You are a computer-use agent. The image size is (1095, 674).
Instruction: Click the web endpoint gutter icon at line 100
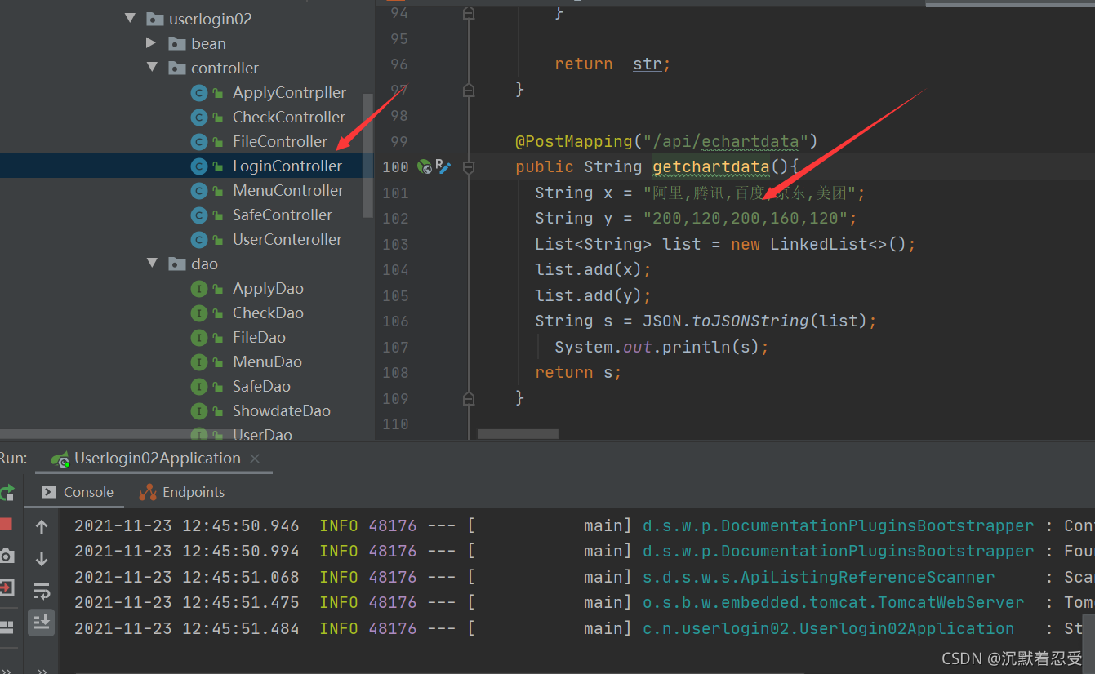click(425, 166)
